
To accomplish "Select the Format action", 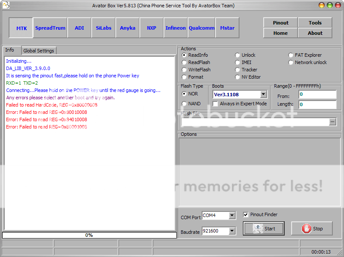I will point(193,77).
